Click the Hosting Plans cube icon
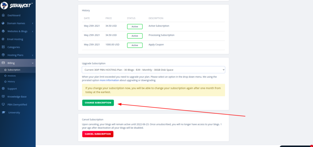This screenshot has height=147, width=313. click(x=3, y=55)
